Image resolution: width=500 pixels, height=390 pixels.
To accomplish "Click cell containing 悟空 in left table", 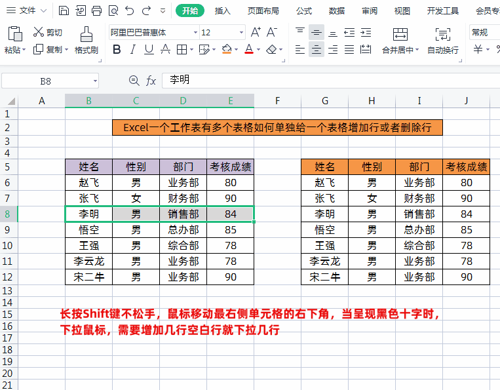I will 88,229.
